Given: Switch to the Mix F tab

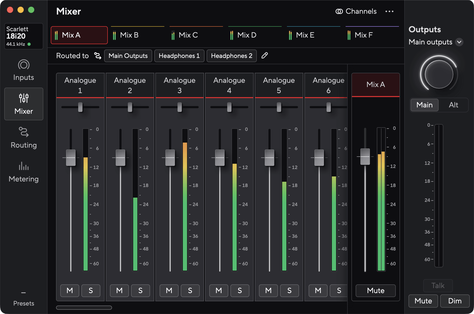Looking at the screenshot, I should tap(372, 35).
